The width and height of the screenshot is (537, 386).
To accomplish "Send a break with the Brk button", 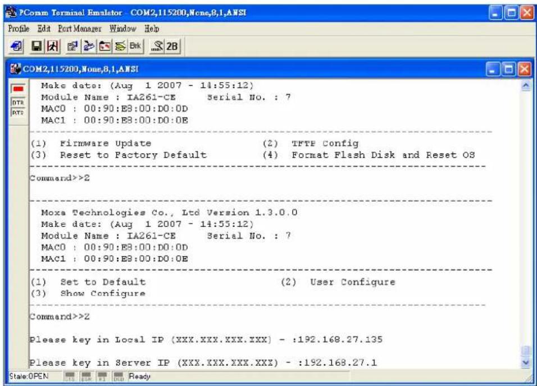I will 135,46.
